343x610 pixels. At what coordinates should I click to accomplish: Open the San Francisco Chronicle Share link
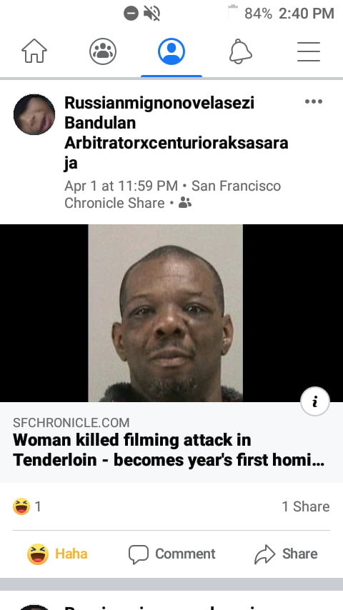click(x=172, y=194)
